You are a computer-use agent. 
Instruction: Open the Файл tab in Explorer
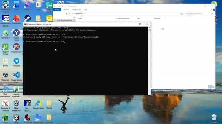[57, 10]
